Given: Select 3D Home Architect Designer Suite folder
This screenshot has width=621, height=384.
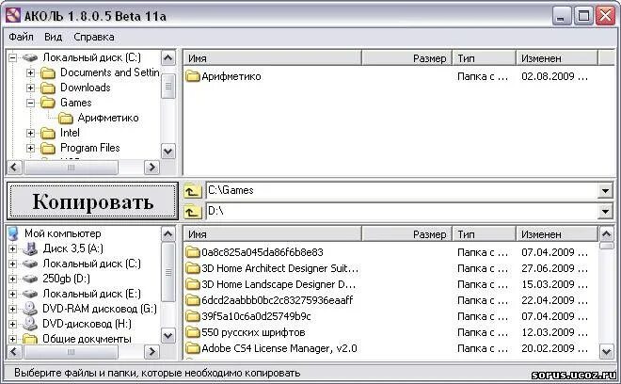Looking at the screenshot, I should [280, 268].
